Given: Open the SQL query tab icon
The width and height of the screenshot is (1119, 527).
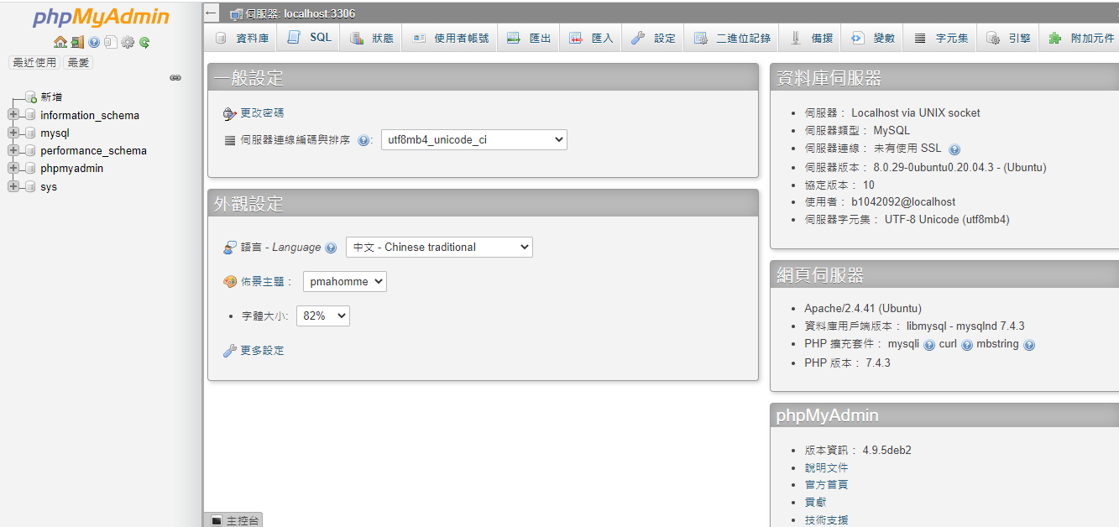Looking at the screenshot, I should coord(307,37).
